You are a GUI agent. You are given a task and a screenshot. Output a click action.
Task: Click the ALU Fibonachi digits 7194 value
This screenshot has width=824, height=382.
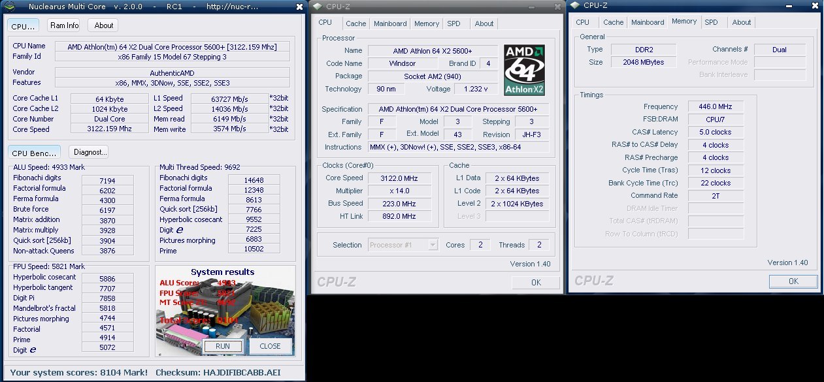coord(108,181)
